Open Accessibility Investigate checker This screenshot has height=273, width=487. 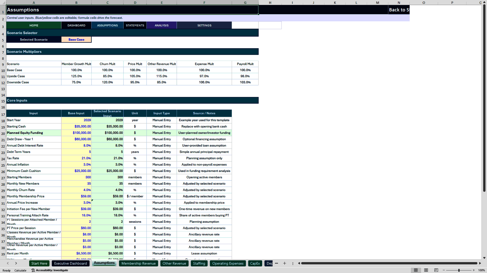[x=50, y=270]
